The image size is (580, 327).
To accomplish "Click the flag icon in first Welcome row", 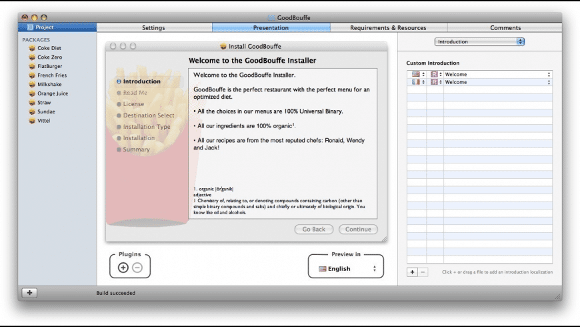I will click(416, 75).
